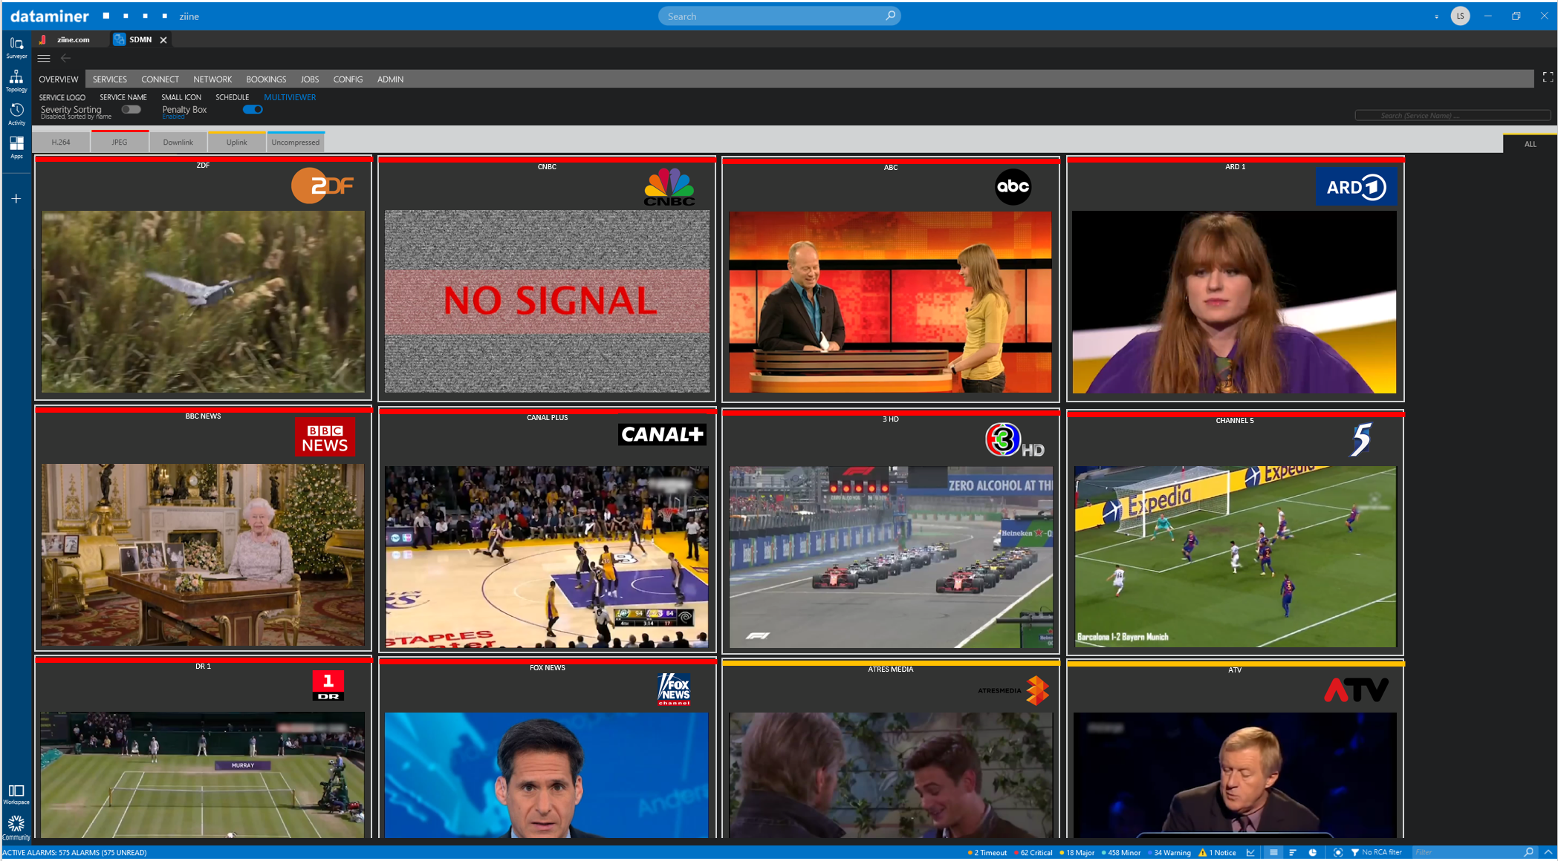Click the Surveyor icon in sidebar

click(x=15, y=44)
